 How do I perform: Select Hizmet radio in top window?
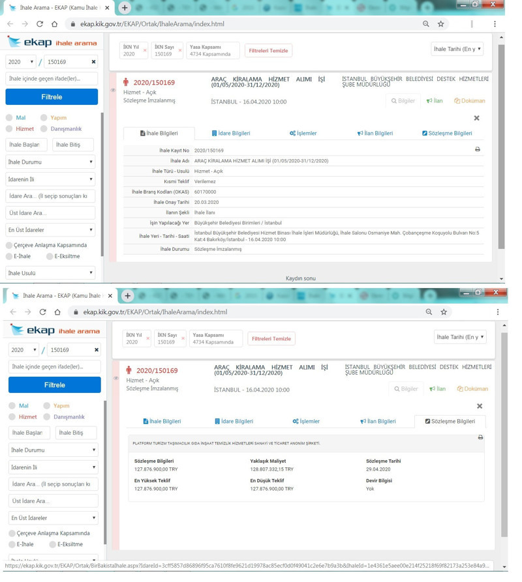pos(9,129)
